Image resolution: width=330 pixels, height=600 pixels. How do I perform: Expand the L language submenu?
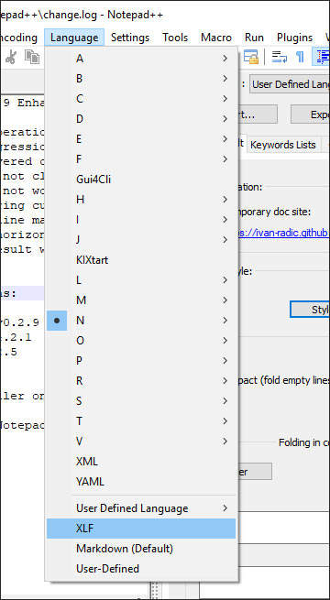click(141, 280)
